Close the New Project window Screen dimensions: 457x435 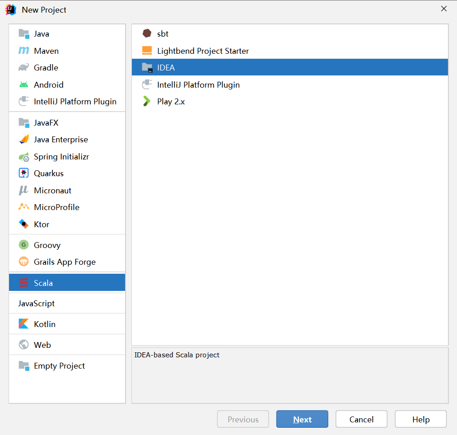pos(444,9)
